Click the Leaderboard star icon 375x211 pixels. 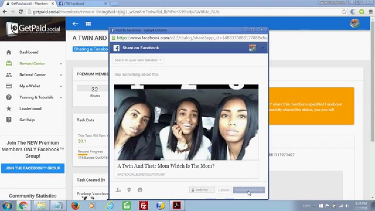(x=9, y=108)
